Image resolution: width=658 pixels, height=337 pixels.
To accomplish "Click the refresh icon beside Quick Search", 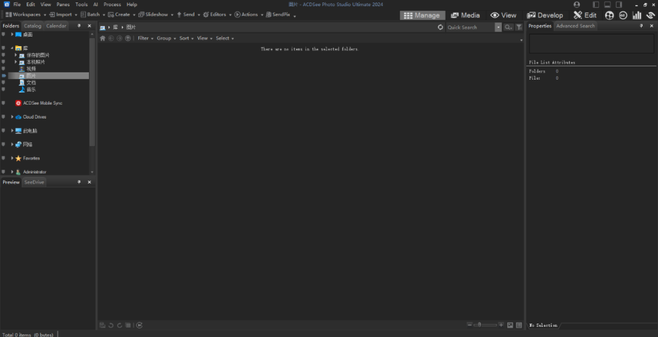I will 440,27.
